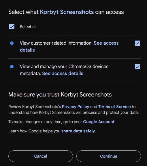Toggle the Select all checkbox
The height and width of the screenshot is (166, 147).
click(x=12, y=27)
